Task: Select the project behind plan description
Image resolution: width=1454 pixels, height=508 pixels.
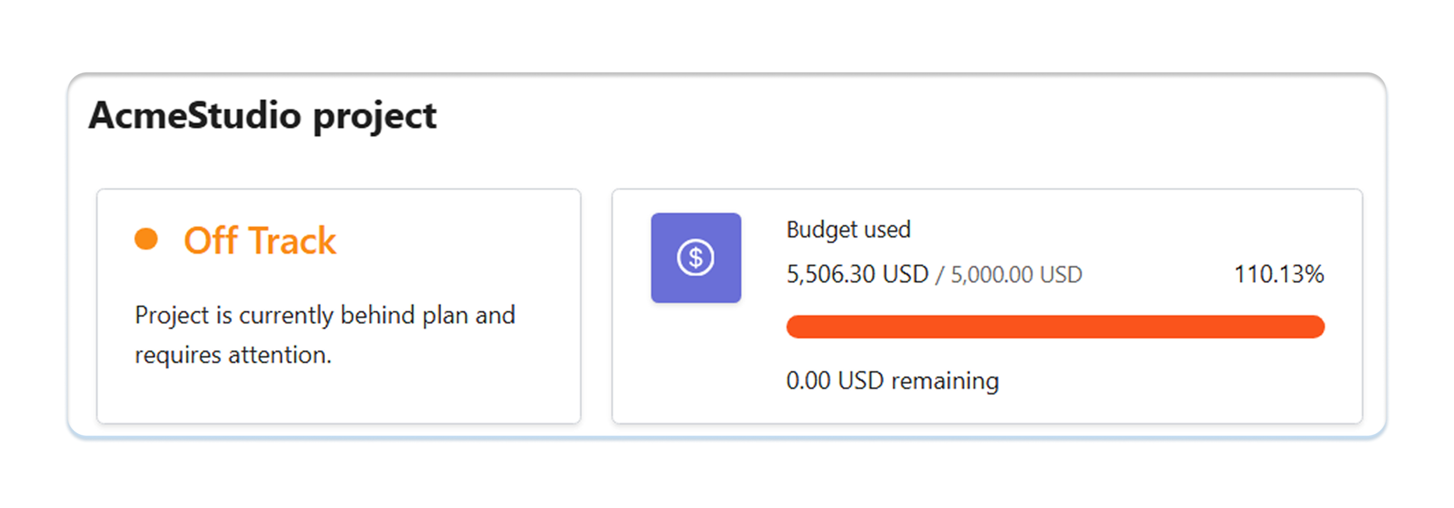Action: click(325, 335)
